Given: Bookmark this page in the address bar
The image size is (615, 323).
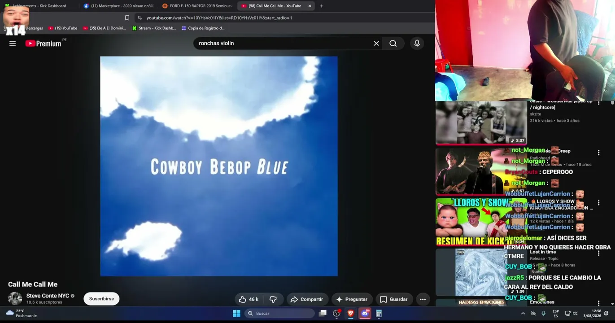Looking at the screenshot, I should tap(127, 18).
